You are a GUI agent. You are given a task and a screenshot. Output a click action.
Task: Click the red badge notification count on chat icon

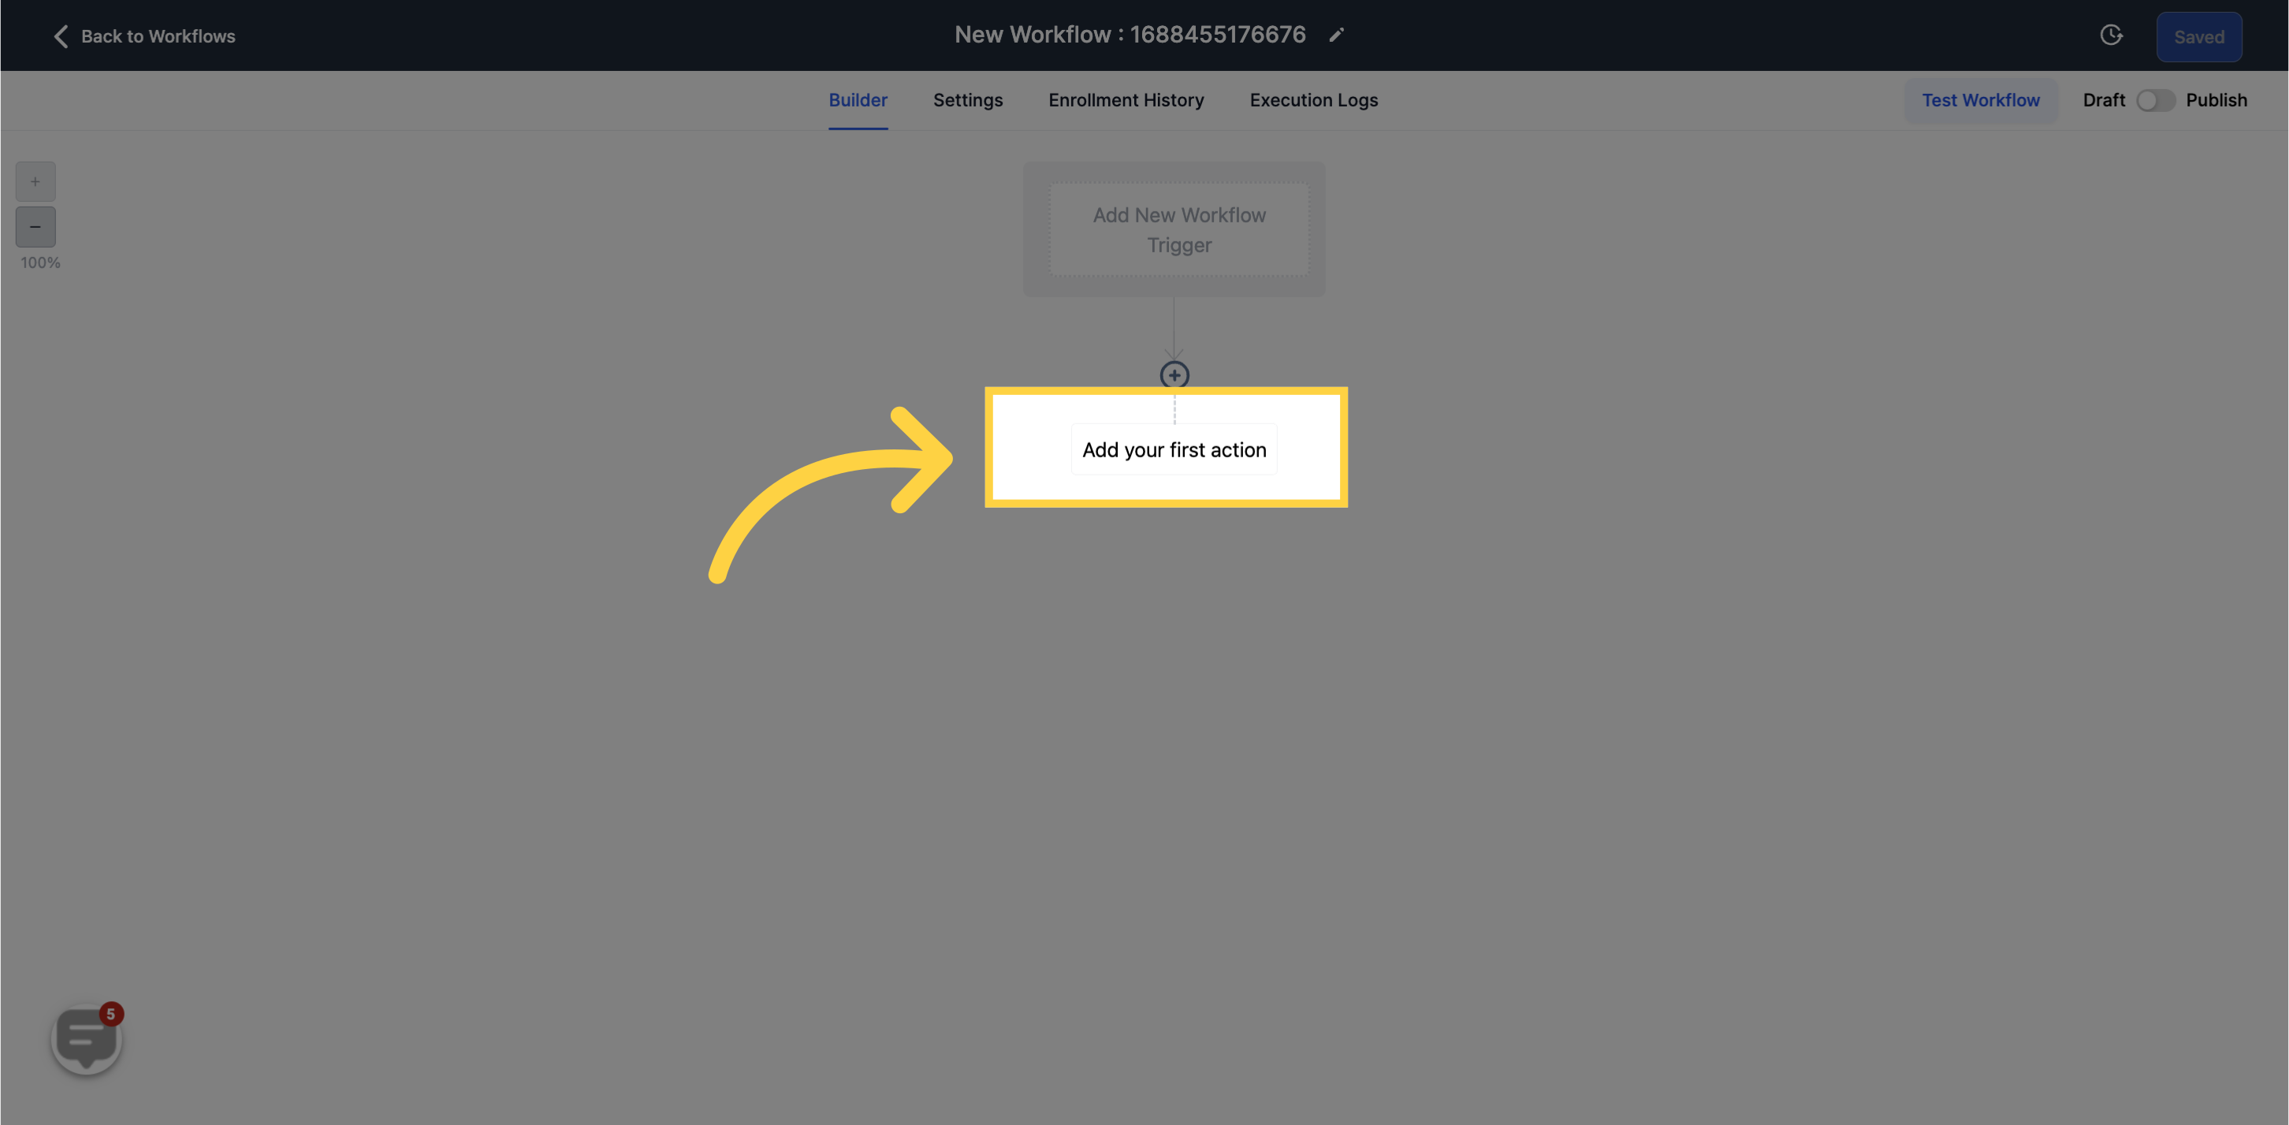tap(110, 1012)
